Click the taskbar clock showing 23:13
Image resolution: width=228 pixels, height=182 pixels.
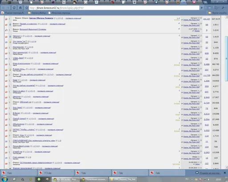(x=218, y=179)
